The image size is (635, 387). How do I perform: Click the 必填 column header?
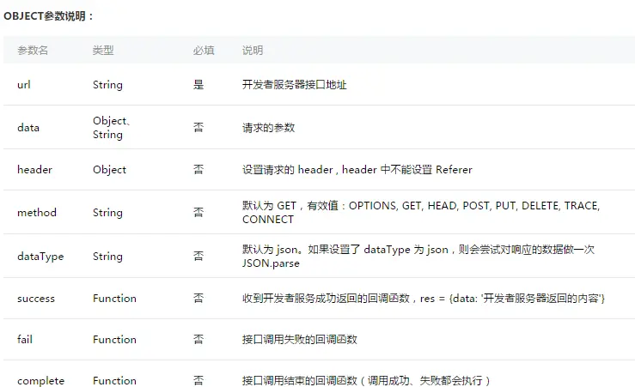coord(204,50)
